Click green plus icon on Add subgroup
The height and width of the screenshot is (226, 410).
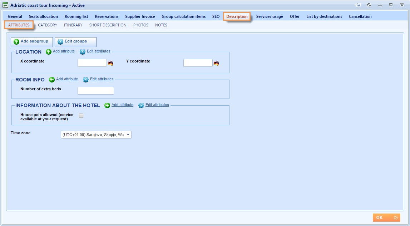[16, 42]
